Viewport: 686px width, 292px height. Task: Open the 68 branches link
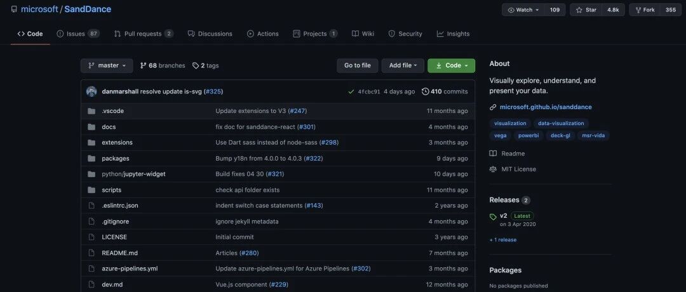click(x=163, y=65)
